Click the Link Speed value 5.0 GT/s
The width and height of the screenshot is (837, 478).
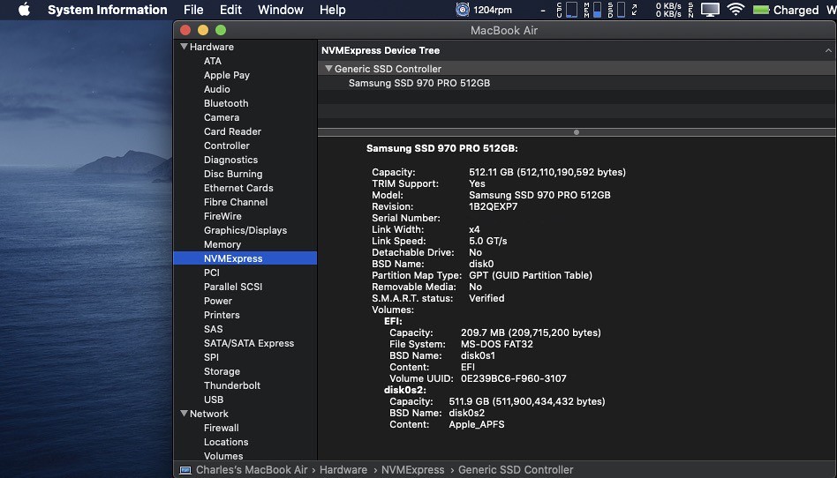[x=488, y=241]
